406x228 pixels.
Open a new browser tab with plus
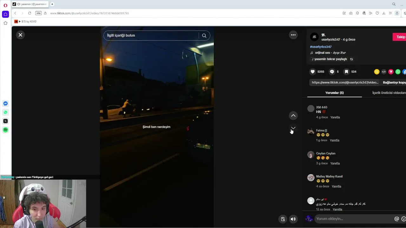click(52, 4)
